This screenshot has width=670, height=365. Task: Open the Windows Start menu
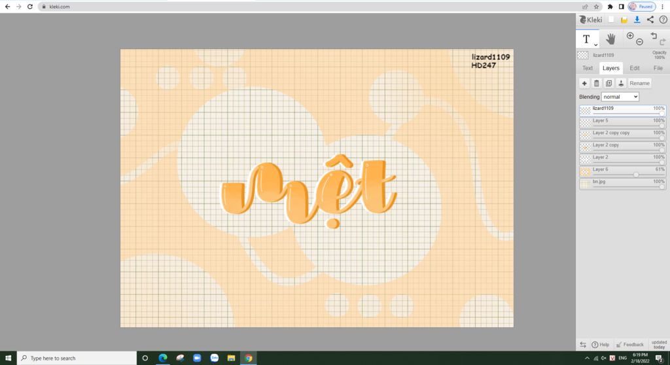pyautogui.click(x=8, y=358)
